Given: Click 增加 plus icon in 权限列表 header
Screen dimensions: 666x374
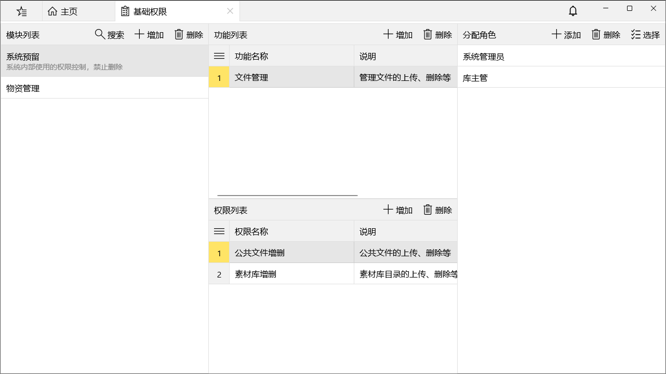Looking at the screenshot, I should [x=388, y=210].
